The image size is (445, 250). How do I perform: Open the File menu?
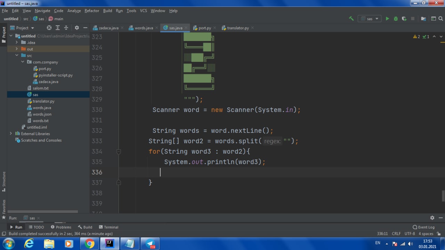pos(5,11)
